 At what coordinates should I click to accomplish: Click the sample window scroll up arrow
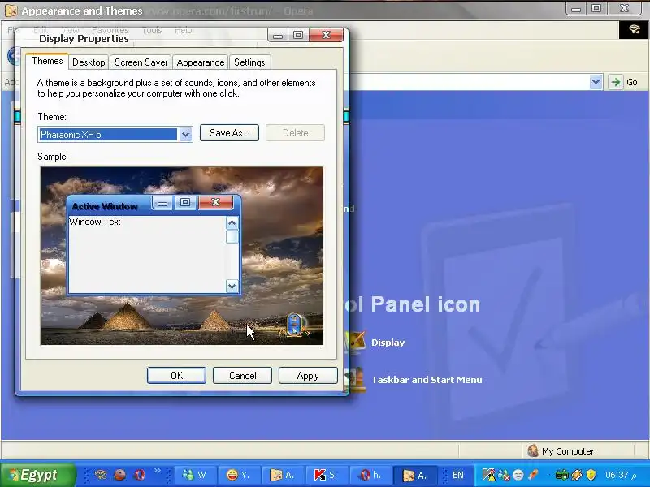(232, 224)
